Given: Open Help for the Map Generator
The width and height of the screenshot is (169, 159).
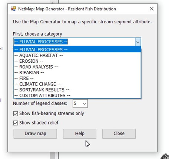Looking at the screenshot, I should pos(80,134).
